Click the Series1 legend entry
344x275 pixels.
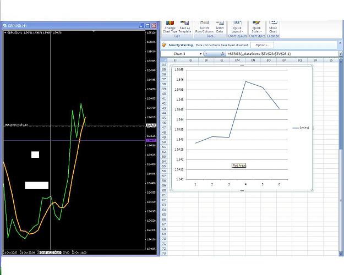click(301, 128)
